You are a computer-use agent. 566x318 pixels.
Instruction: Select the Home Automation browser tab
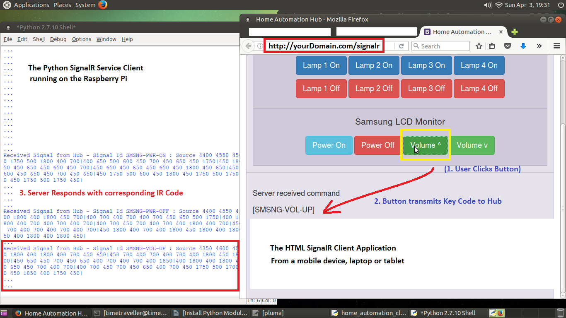[462, 32]
